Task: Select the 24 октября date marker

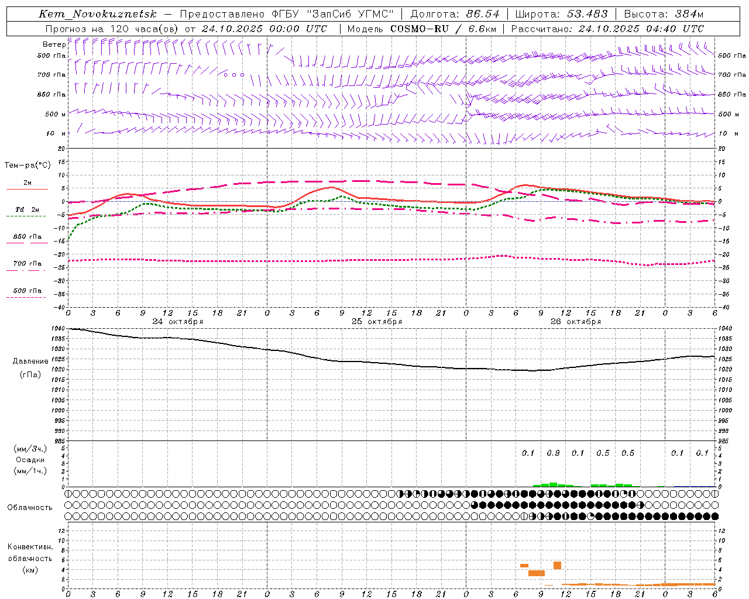Action: pyautogui.click(x=177, y=322)
